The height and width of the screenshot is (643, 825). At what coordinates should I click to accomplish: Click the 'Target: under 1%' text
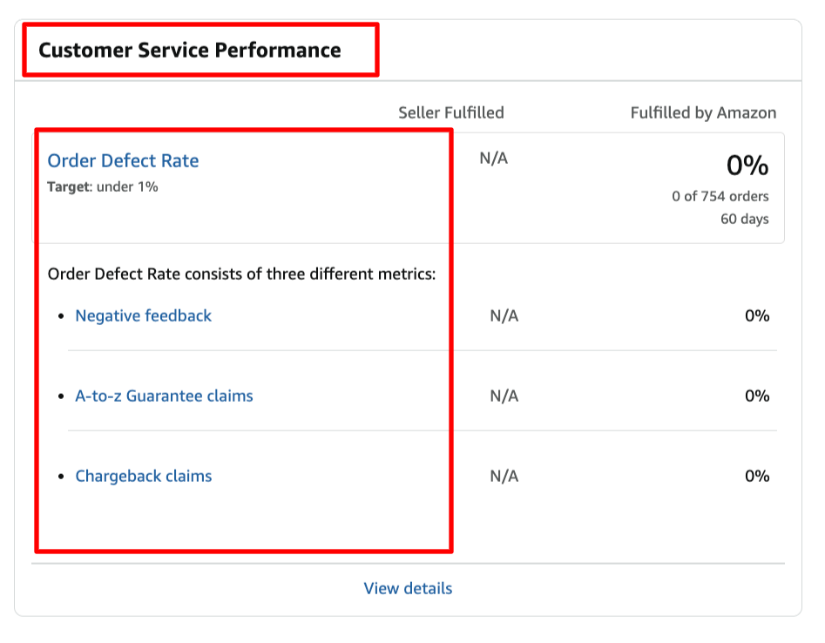coord(103,186)
